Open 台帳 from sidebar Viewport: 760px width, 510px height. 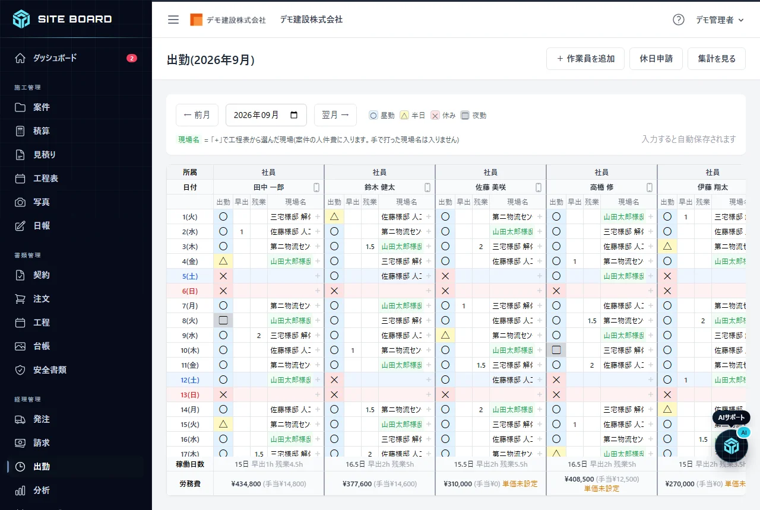[x=76, y=346]
